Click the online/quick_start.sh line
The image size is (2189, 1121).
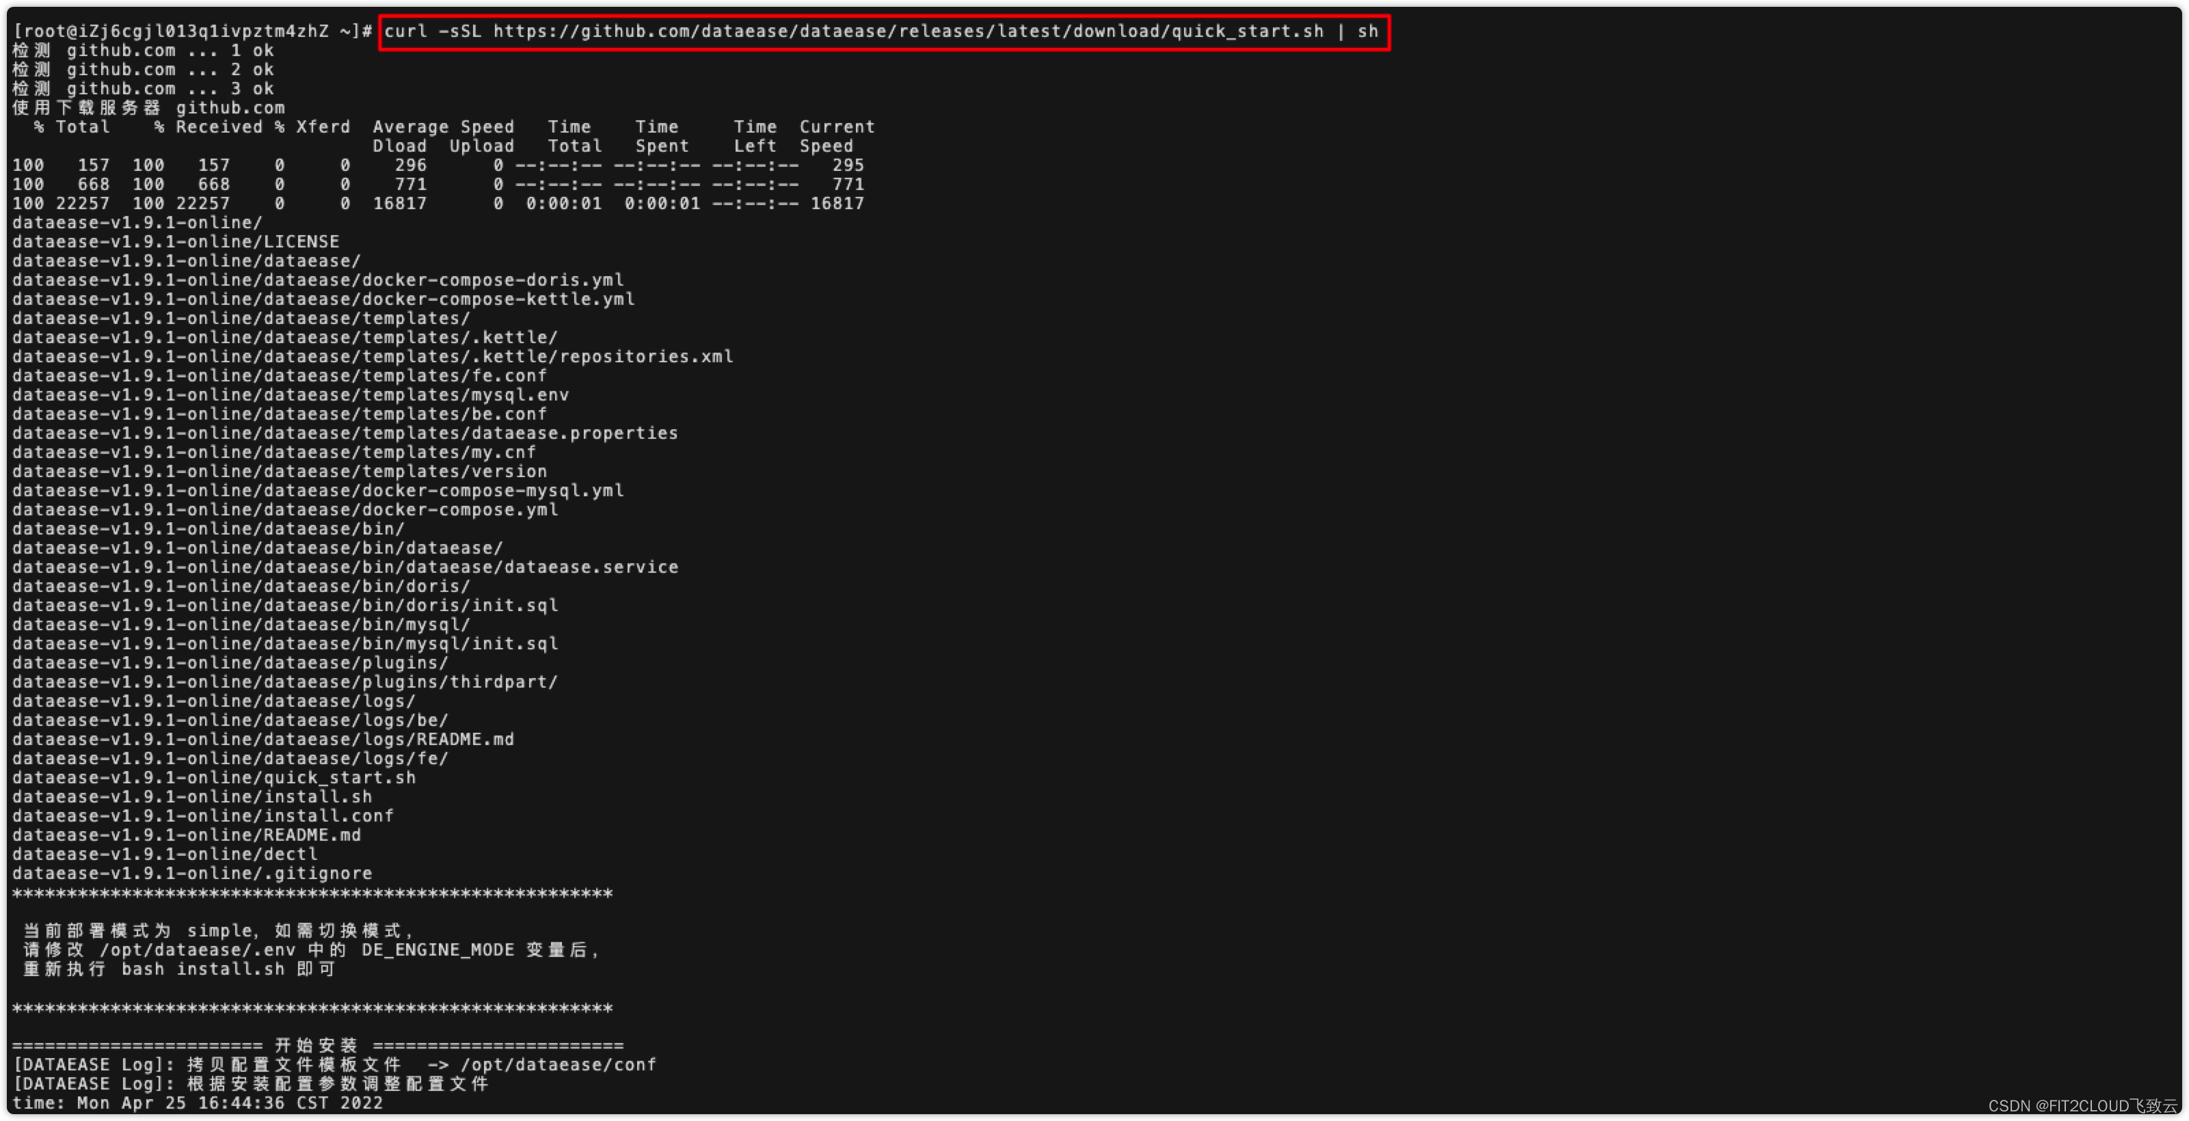pyautogui.click(x=214, y=778)
